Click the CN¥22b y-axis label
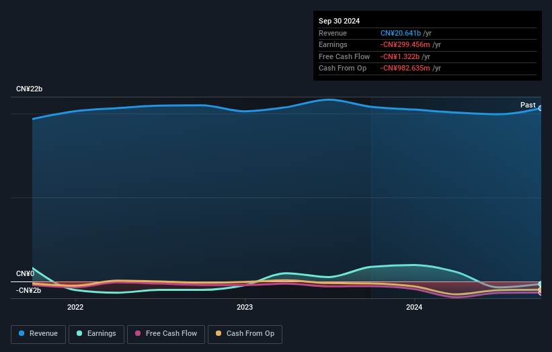 pyautogui.click(x=29, y=89)
